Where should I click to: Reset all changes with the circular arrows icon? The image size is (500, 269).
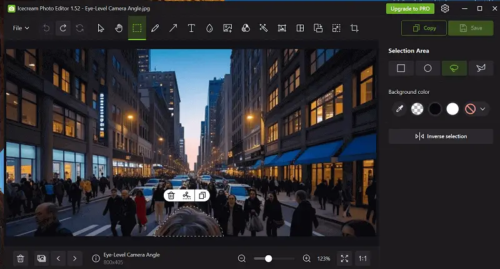80,28
